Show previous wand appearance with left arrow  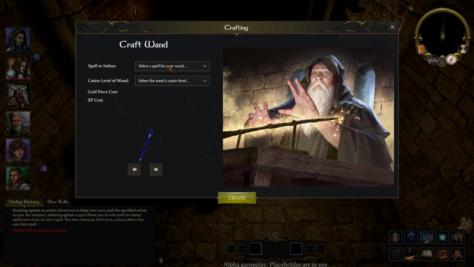click(x=134, y=169)
